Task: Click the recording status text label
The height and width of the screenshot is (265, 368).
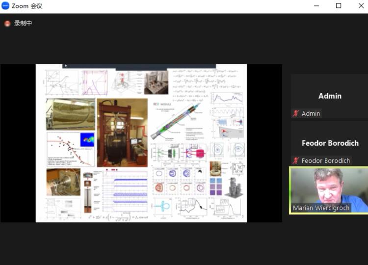Action: (23, 24)
